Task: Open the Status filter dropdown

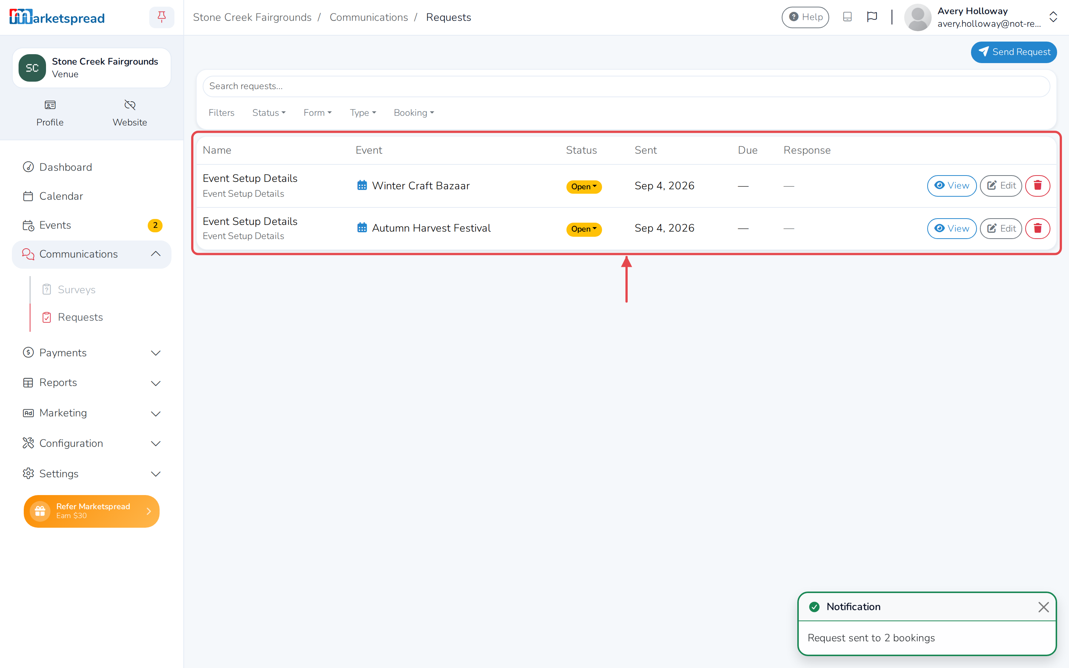Action: 269,113
